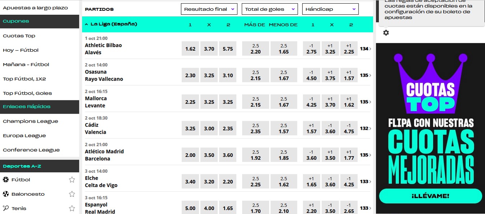
Task: Select over 2.5 goals at 2.20
Action: click(x=255, y=49)
